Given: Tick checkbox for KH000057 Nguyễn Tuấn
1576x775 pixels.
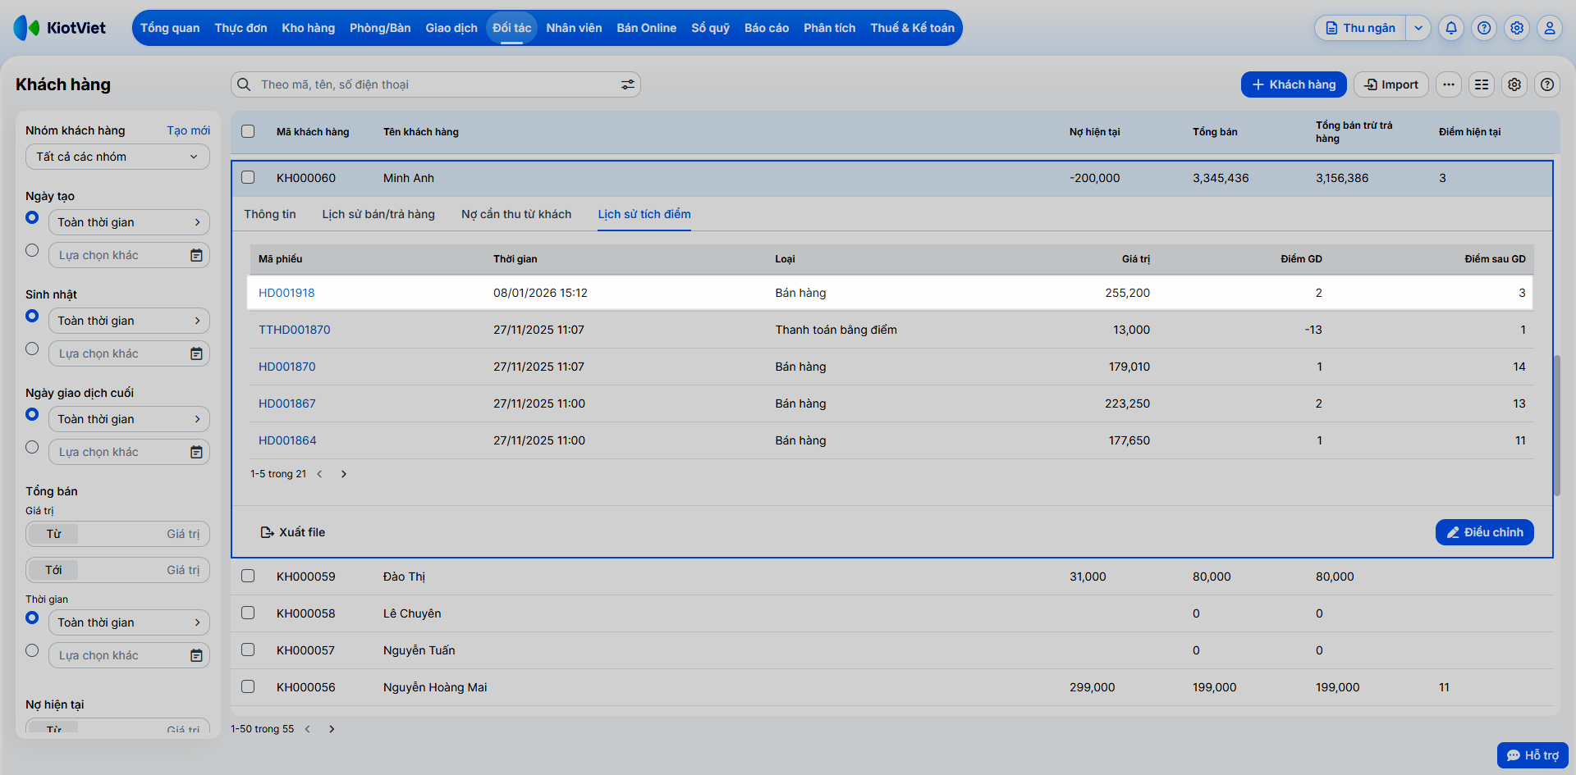Looking at the screenshot, I should coord(248,650).
